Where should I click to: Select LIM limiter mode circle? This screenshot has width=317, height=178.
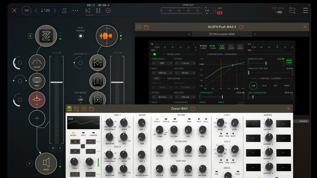coord(253,86)
